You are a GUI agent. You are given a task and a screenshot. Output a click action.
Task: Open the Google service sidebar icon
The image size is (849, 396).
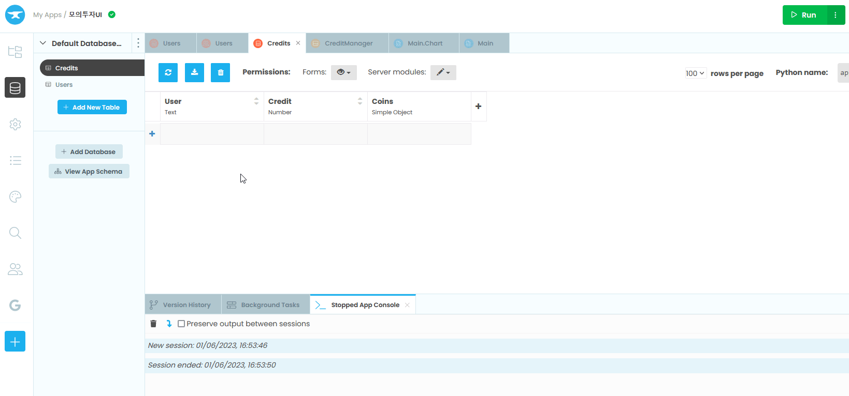click(x=15, y=305)
